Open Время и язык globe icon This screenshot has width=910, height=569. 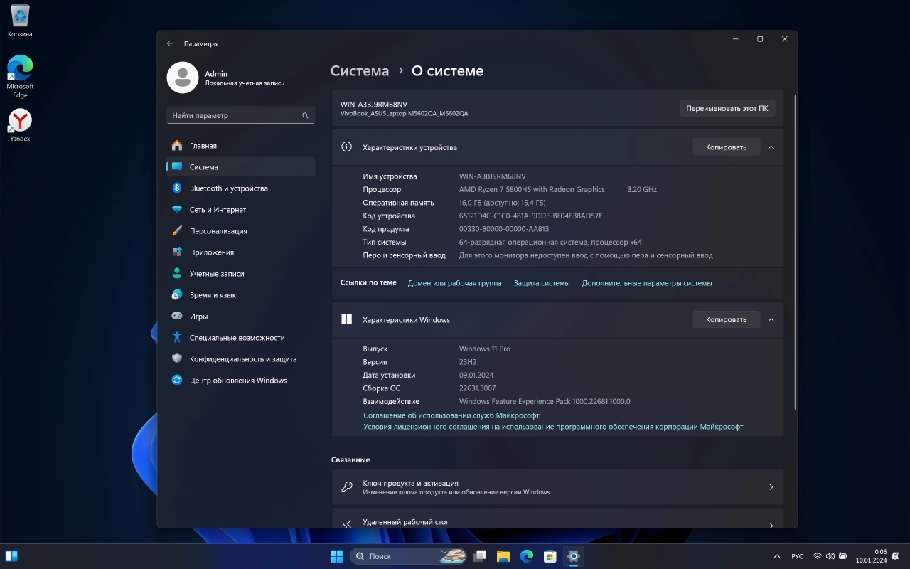pos(177,294)
